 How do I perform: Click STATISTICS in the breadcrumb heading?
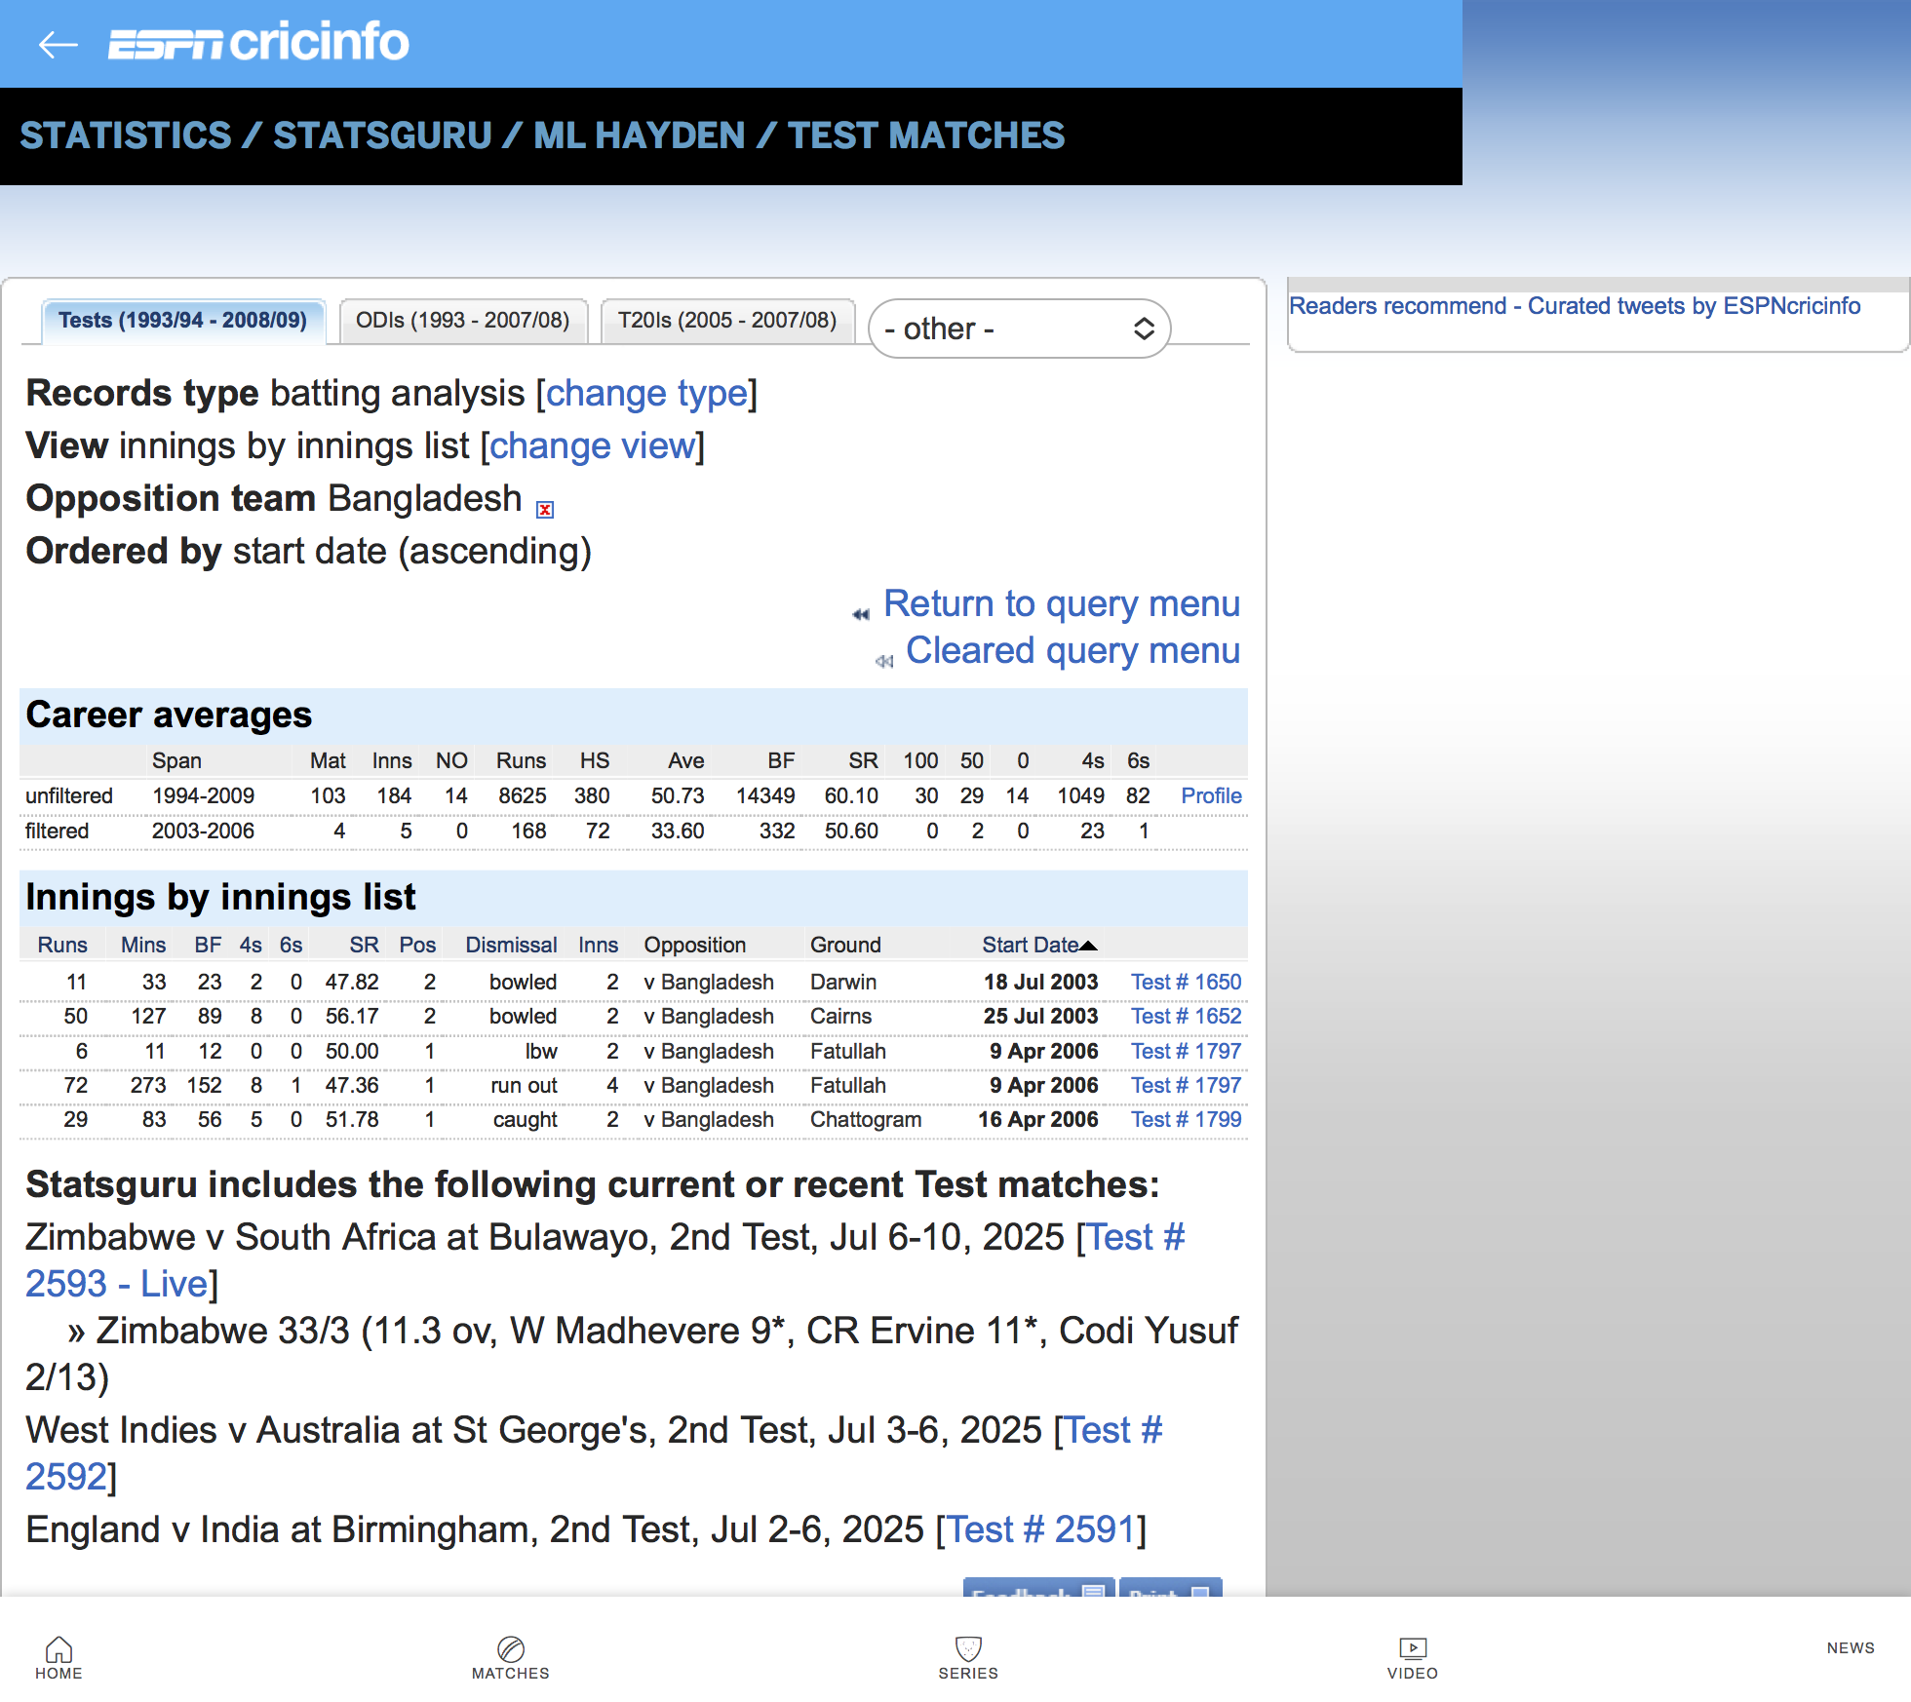tap(126, 135)
